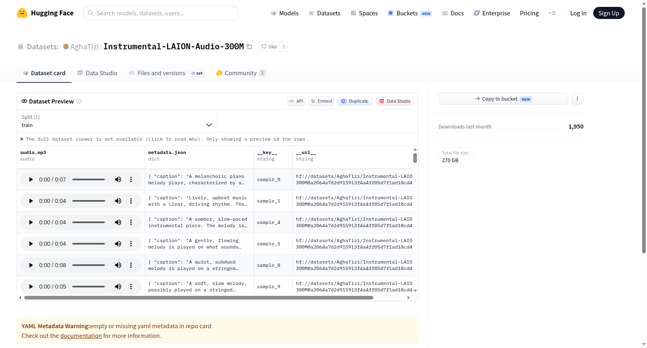647x348 pixels.
Task: Click the Duplicate button
Action: click(x=355, y=101)
